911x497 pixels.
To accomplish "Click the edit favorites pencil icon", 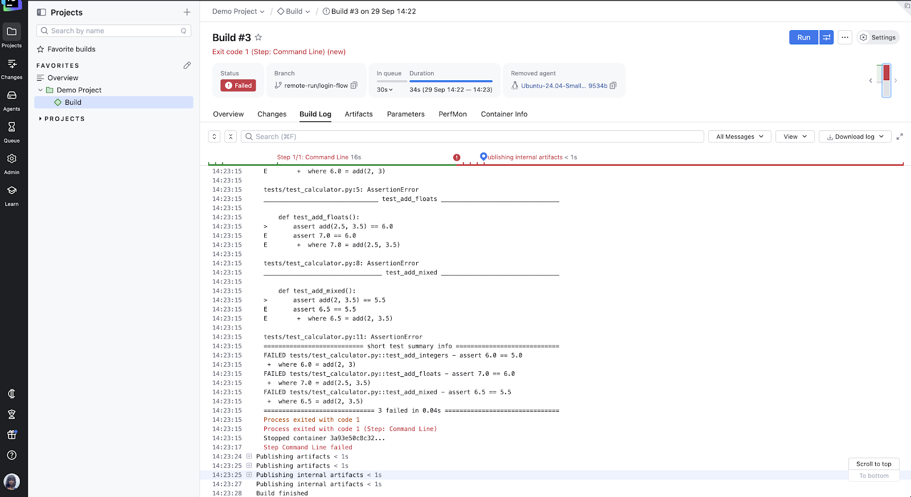I will [187, 65].
